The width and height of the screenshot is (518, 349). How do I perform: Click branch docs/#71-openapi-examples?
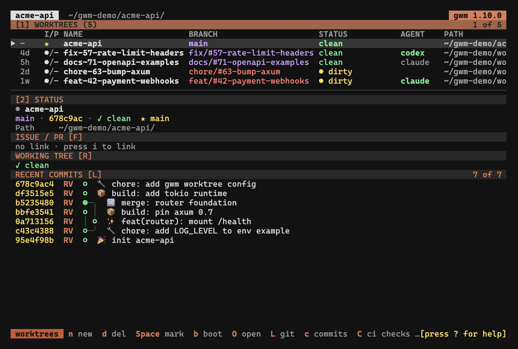coord(249,62)
